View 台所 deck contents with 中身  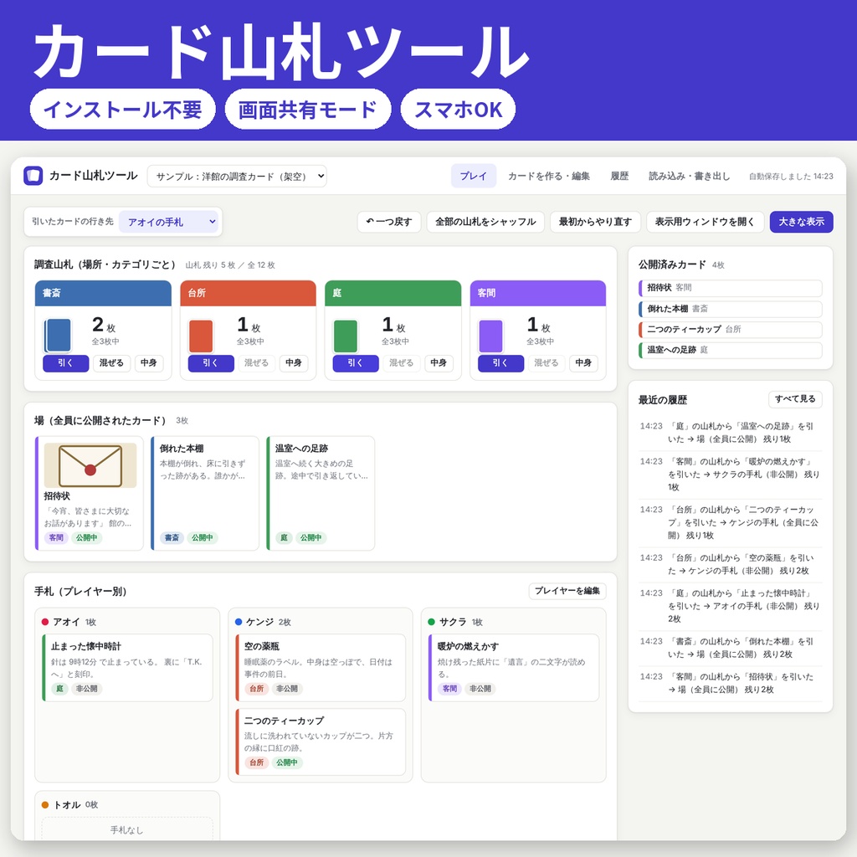point(294,363)
